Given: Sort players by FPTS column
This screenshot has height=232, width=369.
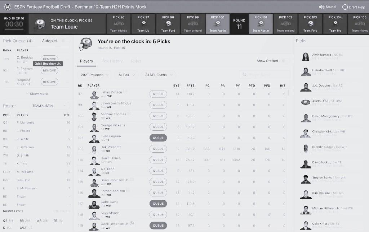Looking at the screenshot, I should tap(190, 85).
